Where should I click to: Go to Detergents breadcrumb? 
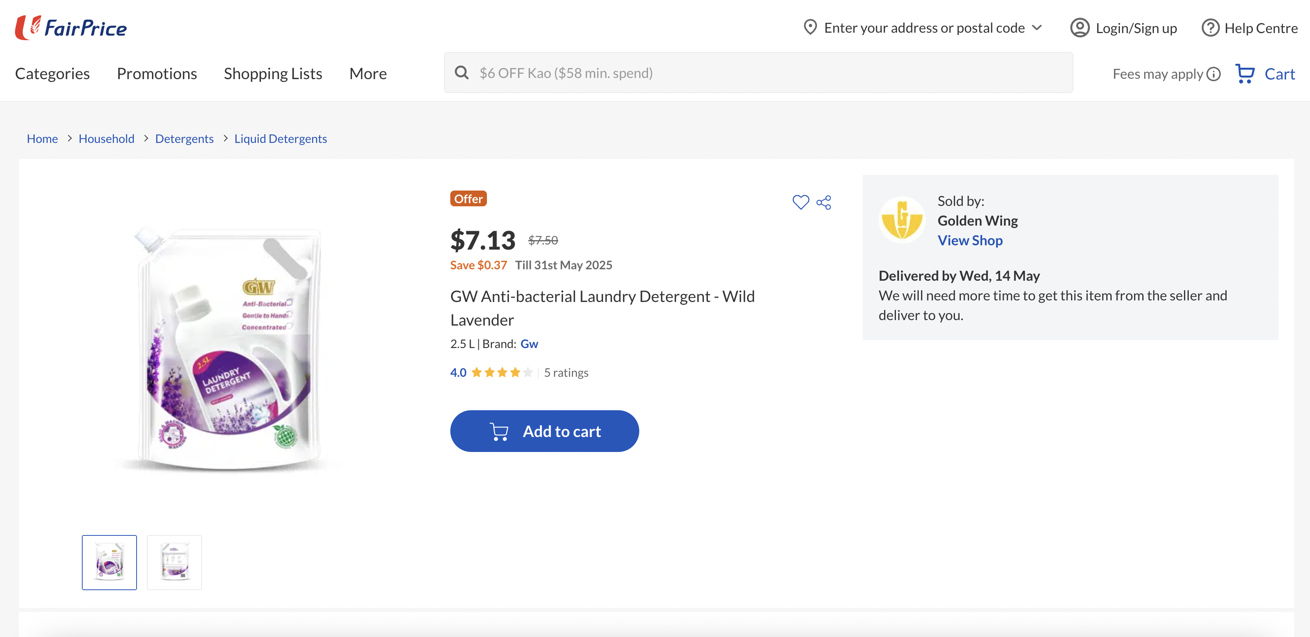[184, 139]
